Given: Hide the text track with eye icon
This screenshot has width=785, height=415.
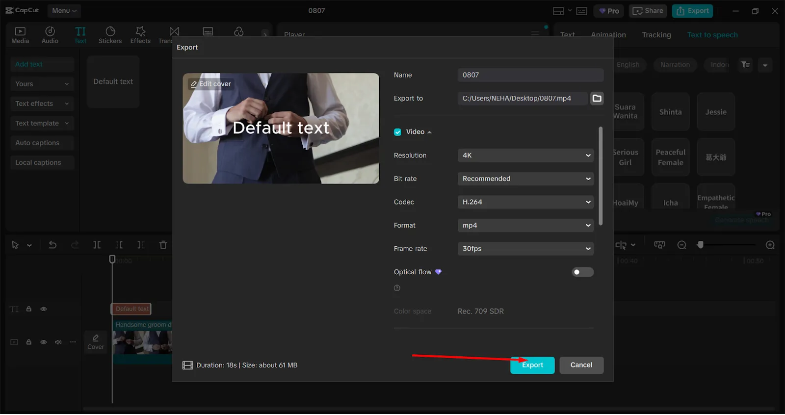Looking at the screenshot, I should [x=43, y=310].
